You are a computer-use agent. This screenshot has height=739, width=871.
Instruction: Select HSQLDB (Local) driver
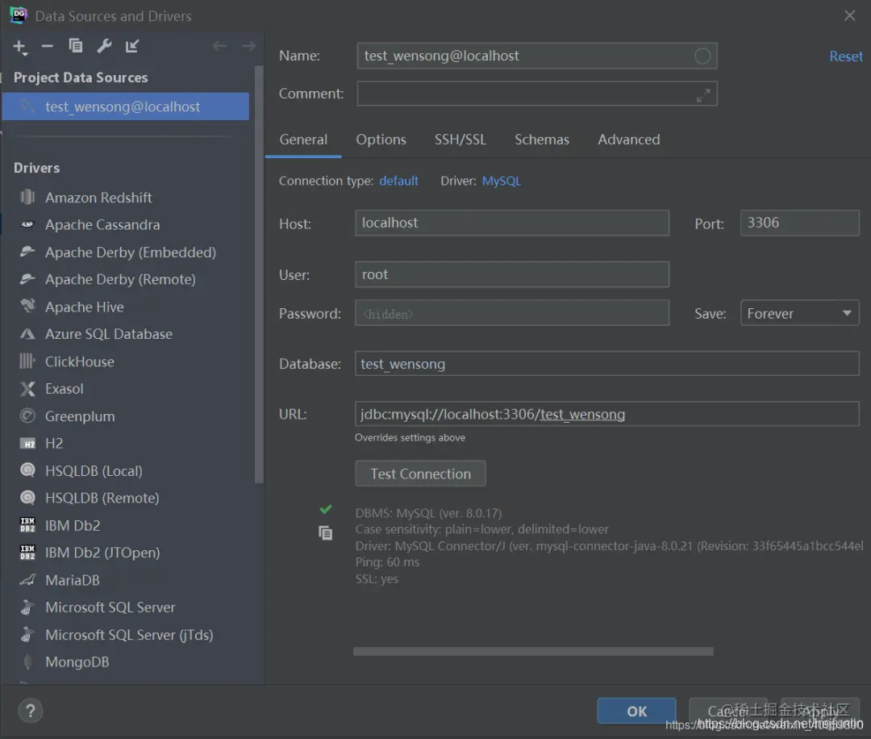pos(94,470)
